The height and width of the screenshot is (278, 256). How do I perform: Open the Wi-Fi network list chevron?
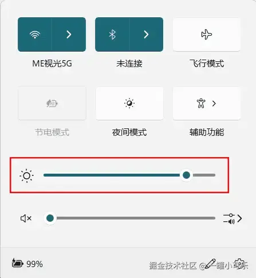[69, 34]
